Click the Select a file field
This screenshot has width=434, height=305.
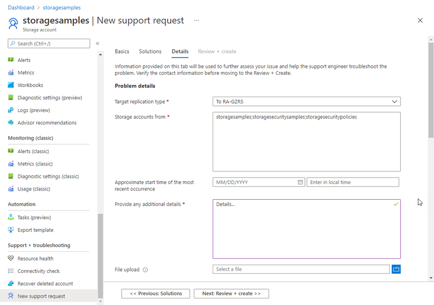coord(301,269)
